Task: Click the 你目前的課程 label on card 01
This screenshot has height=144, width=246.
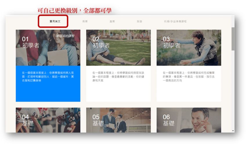Action: point(66,36)
